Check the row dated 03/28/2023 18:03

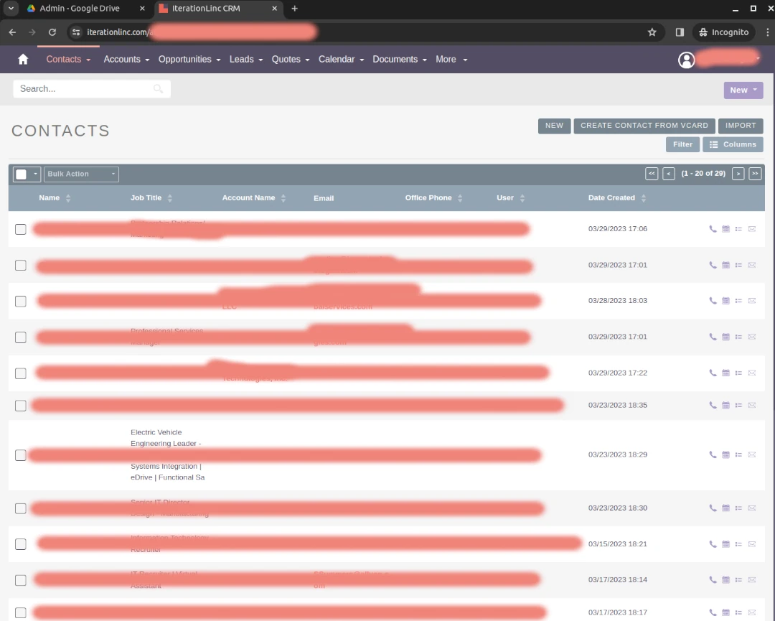click(x=20, y=301)
